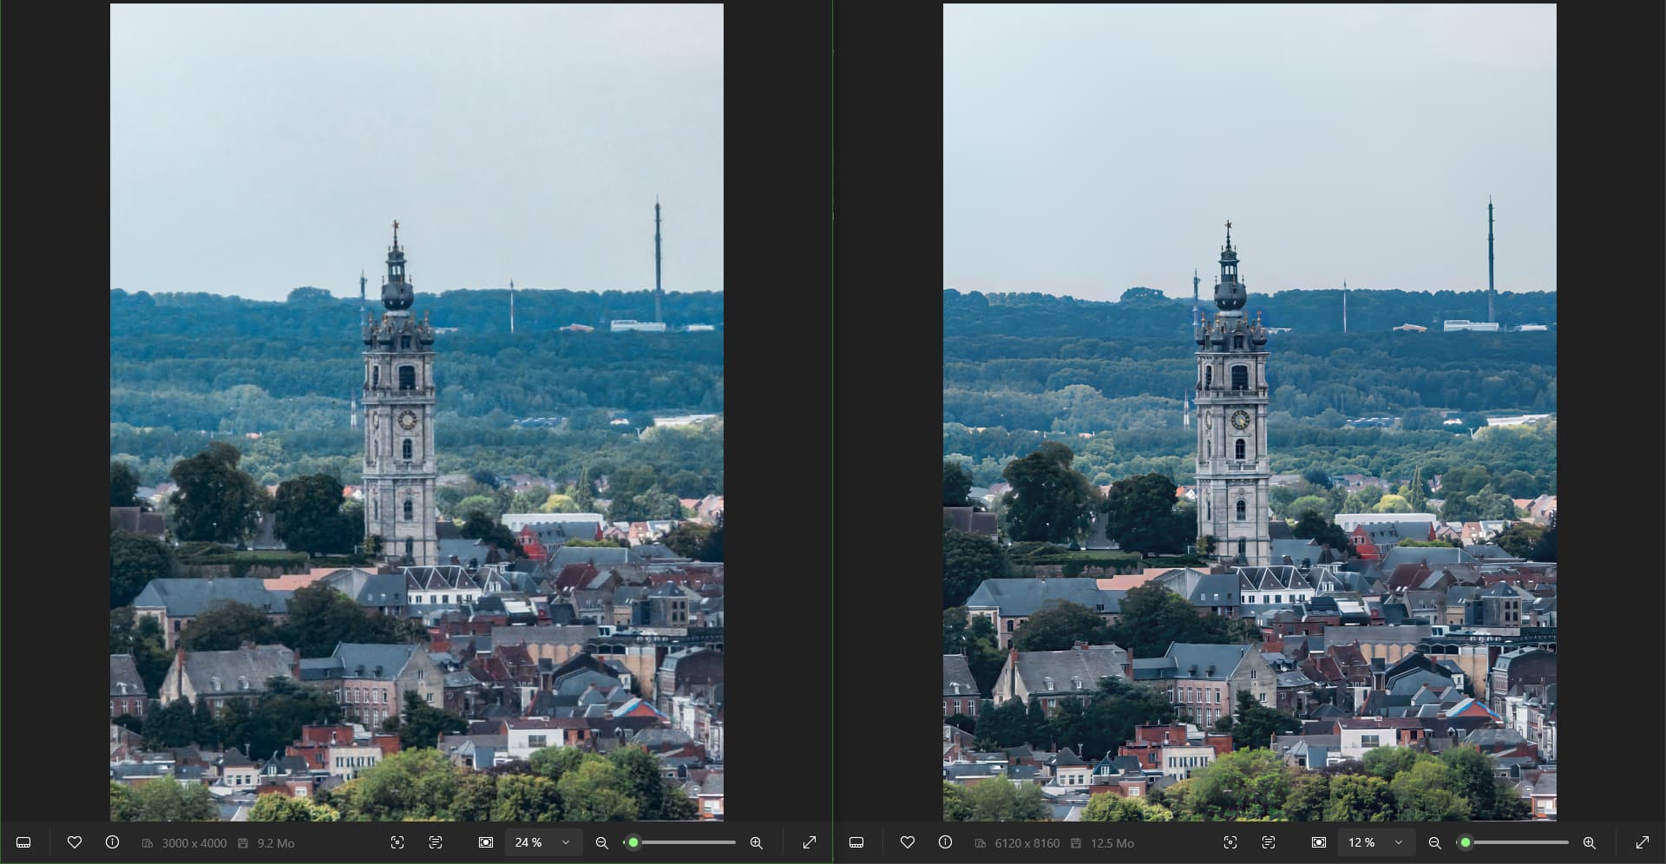Image resolution: width=1666 pixels, height=864 pixels.
Task: Open visual search in the right viewer
Action: click(x=1230, y=842)
